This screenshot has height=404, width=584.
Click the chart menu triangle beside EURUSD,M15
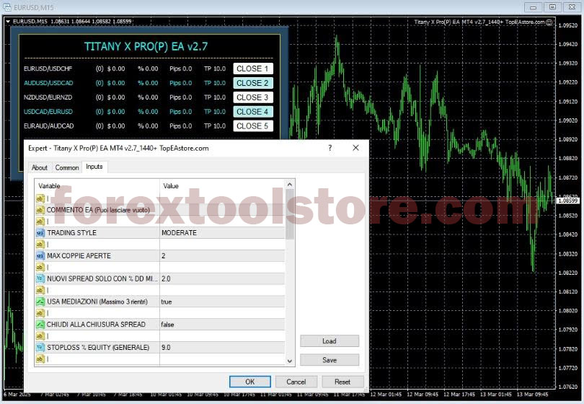[x=8, y=22]
